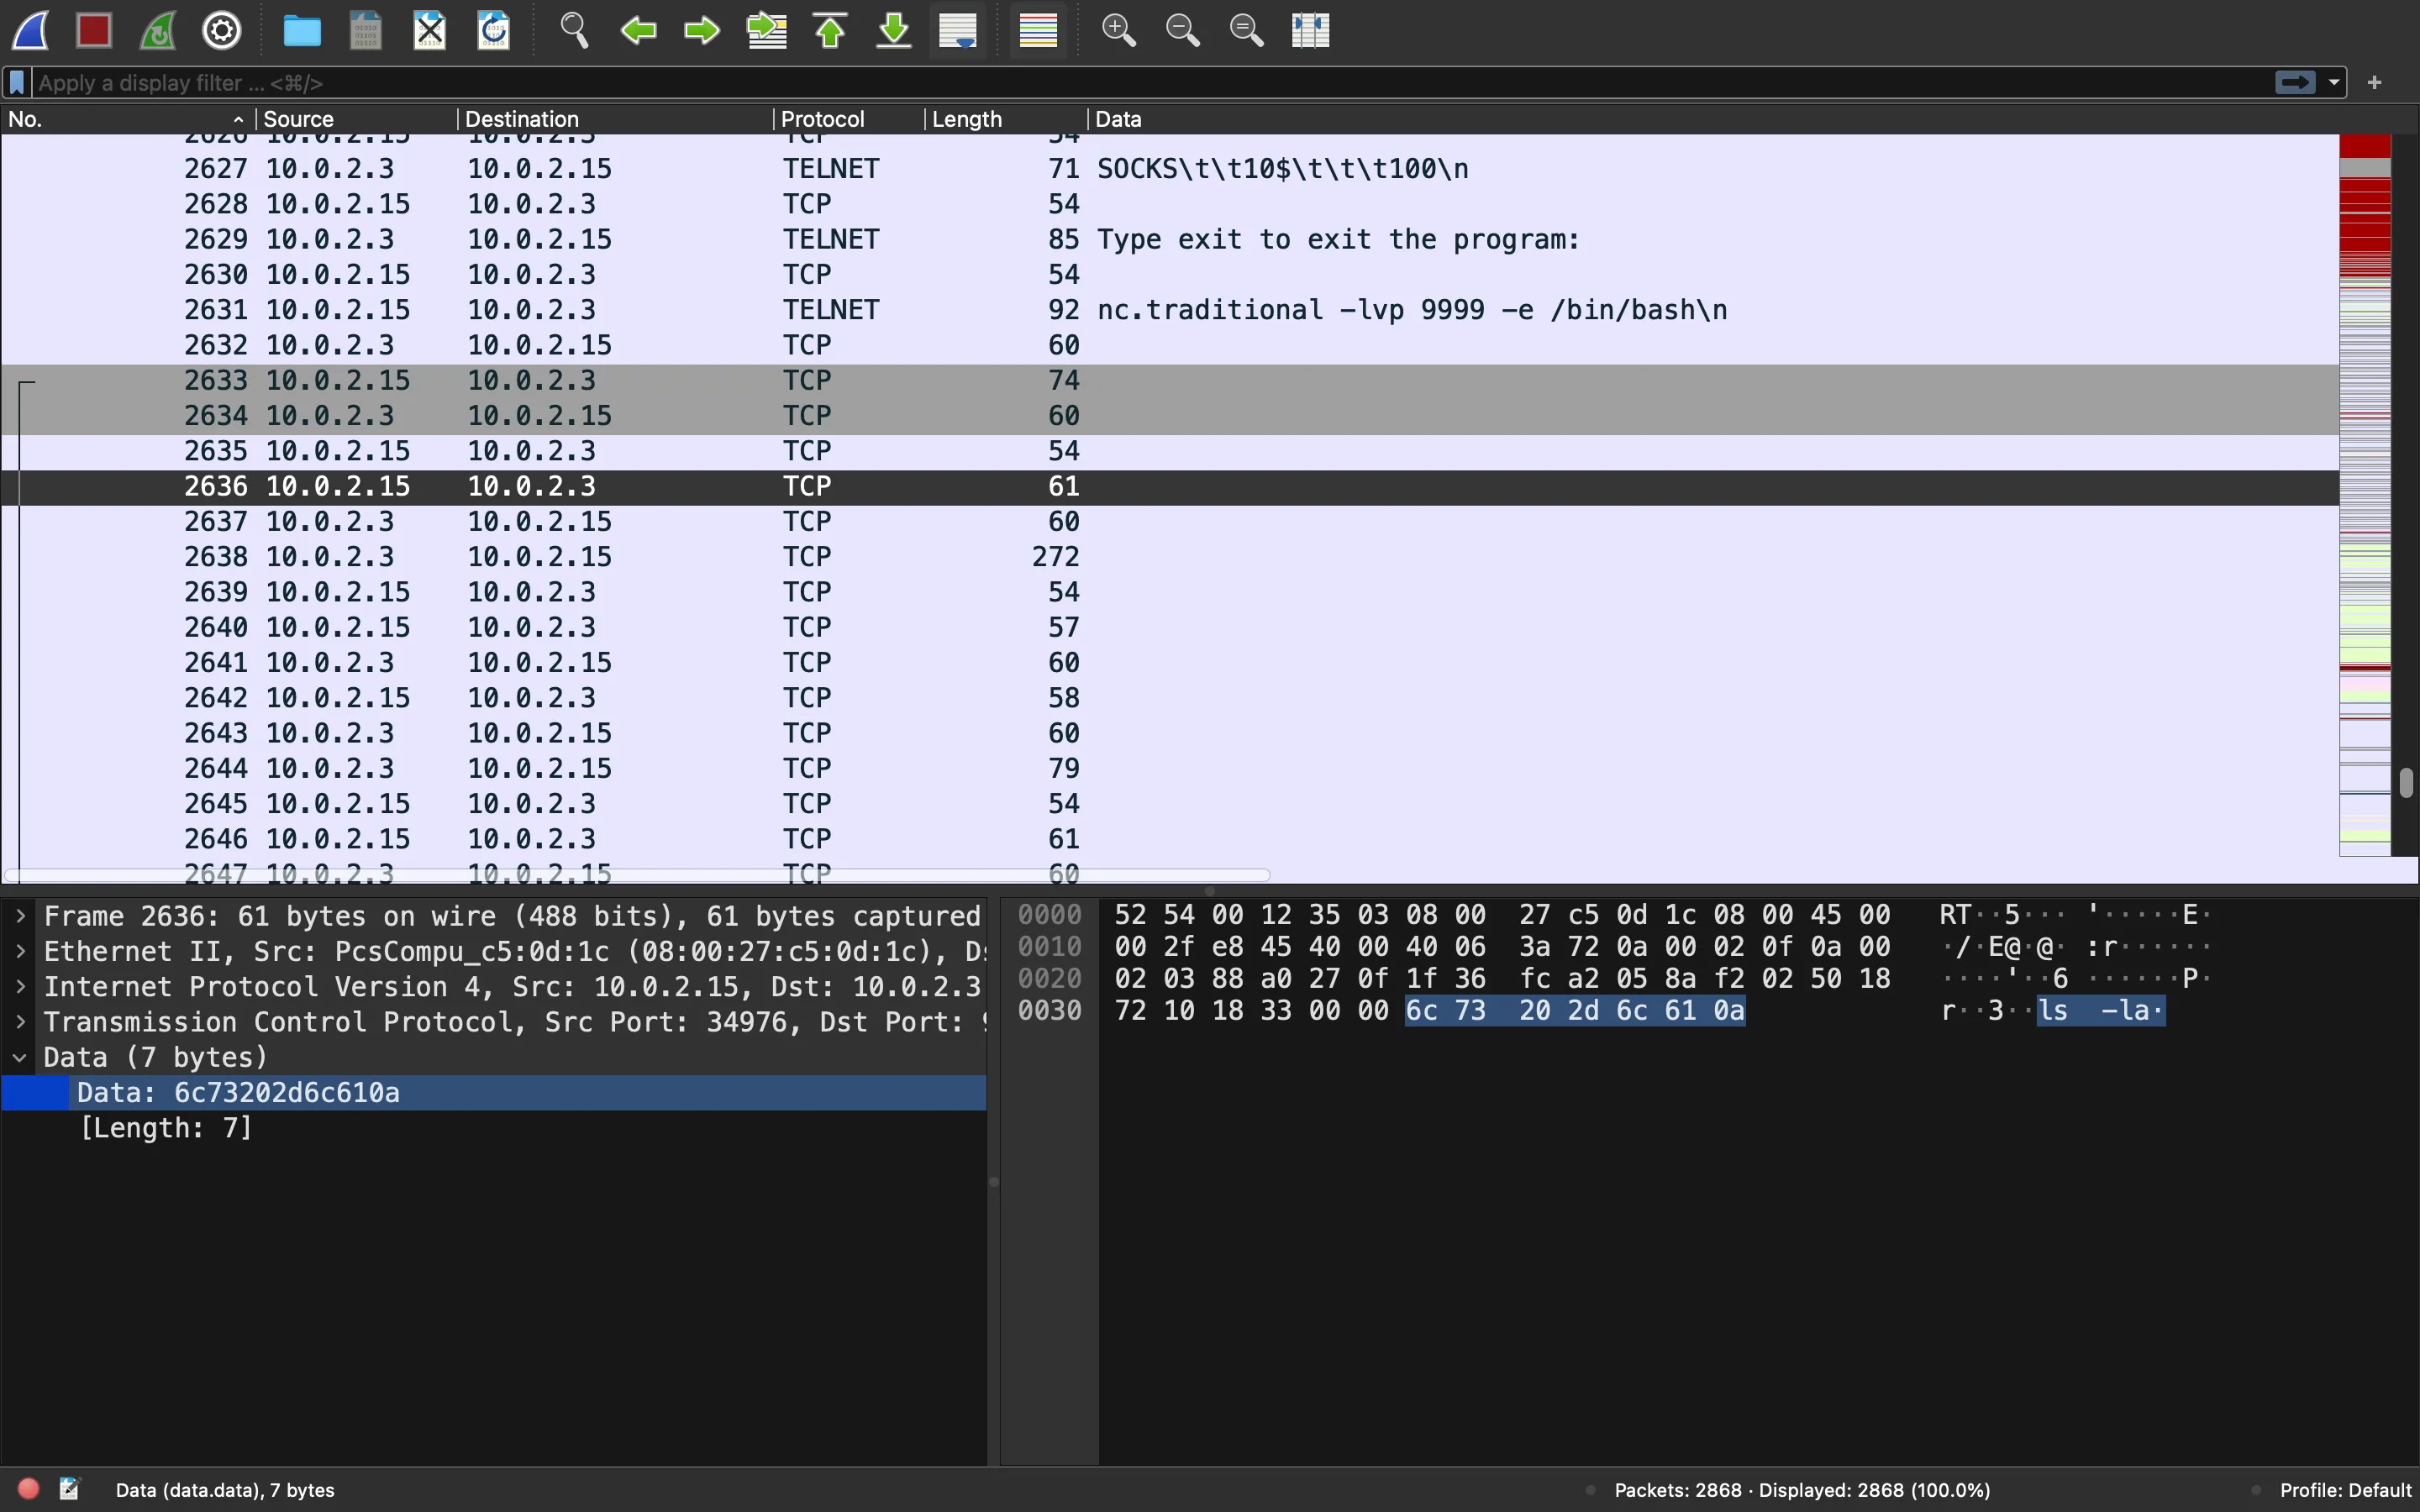The width and height of the screenshot is (2420, 1512).
Task: Sort by the Destination column header
Action: [615, 119]
